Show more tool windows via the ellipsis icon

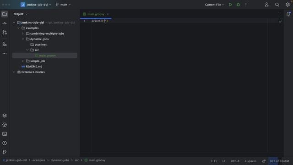5,53
